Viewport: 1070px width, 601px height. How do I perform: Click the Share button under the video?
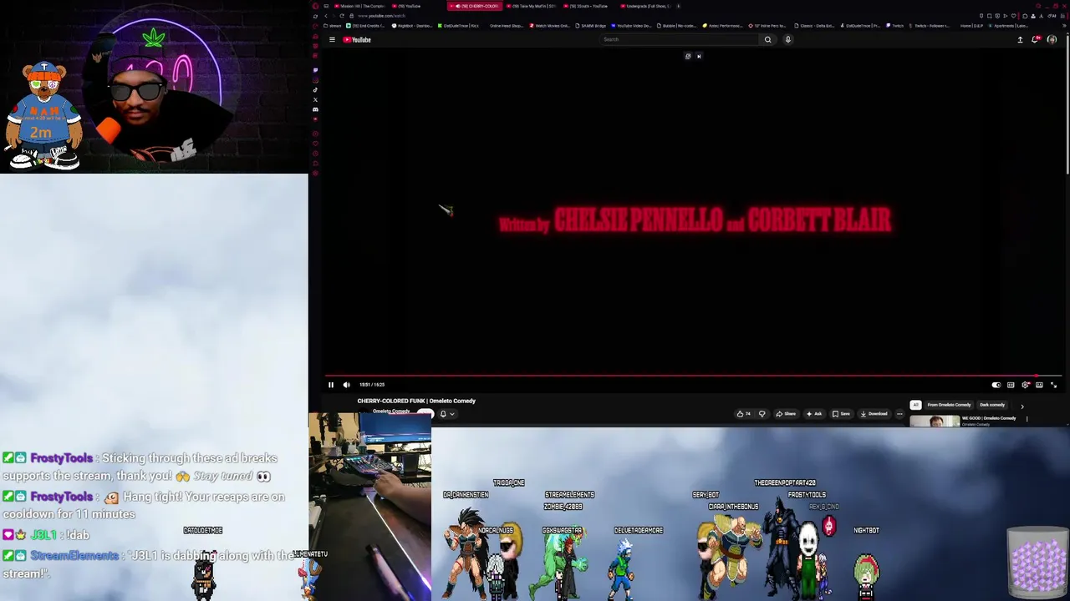[786, 414]
